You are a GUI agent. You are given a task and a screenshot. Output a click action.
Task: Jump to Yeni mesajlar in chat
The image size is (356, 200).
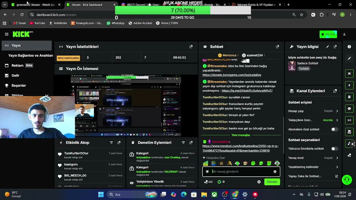241,135
